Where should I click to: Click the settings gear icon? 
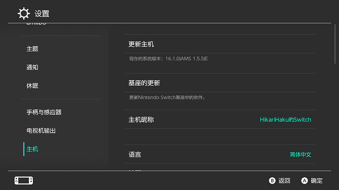point(24,13)
